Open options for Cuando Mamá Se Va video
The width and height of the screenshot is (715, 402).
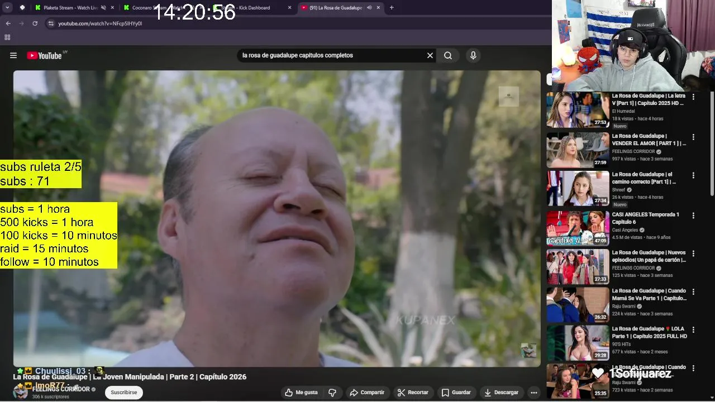point(693,291)
